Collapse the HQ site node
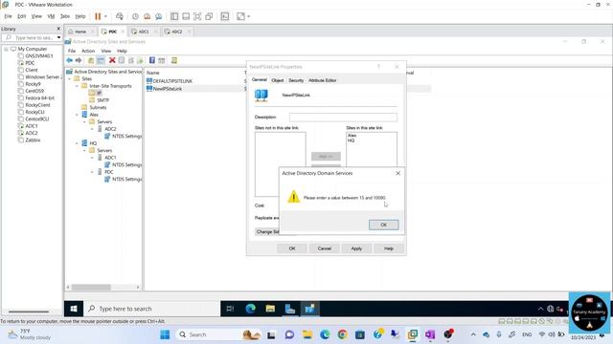Image resolution: width=613 pixels, height=344 pixels. click(x=77, y=143)
